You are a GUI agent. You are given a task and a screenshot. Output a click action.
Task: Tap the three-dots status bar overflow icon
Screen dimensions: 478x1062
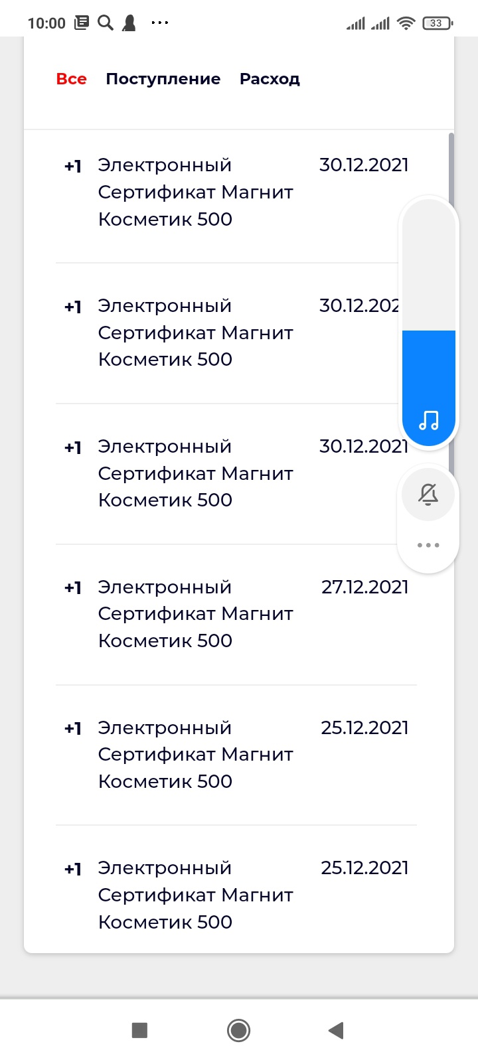160,23
